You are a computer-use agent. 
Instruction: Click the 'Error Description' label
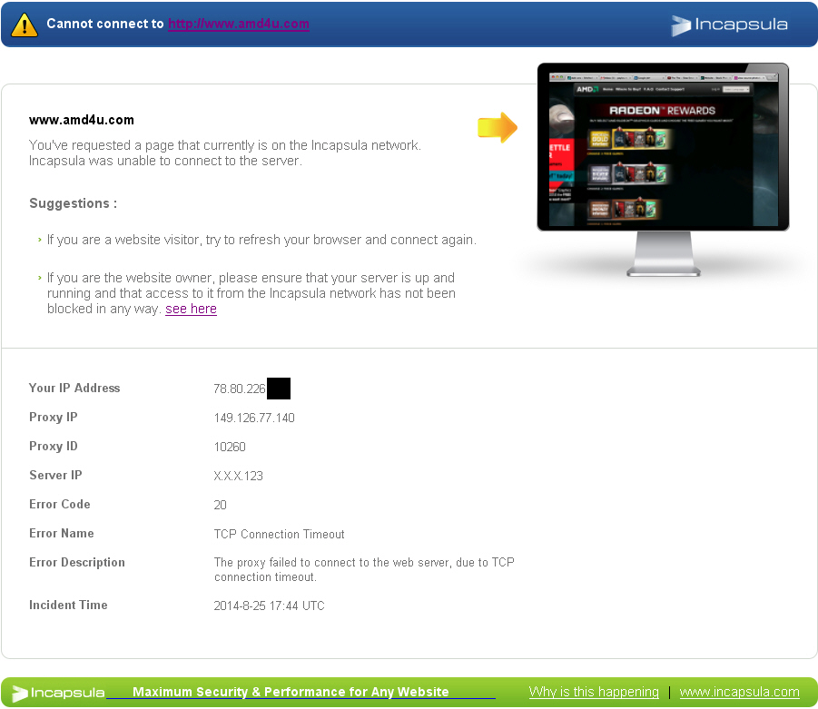tap(77, 563)
